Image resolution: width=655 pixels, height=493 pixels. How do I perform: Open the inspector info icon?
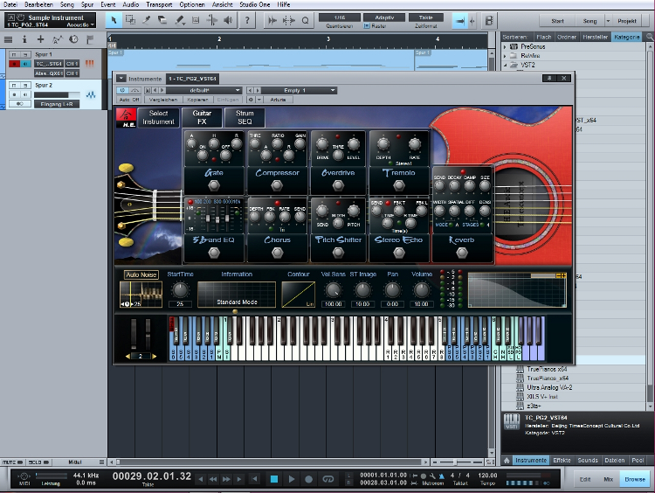[x=24, y=39]
